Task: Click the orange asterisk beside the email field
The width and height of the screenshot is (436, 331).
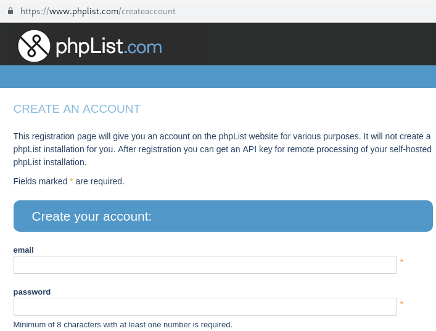Action: pyautogui.click(x=401, y=262)
